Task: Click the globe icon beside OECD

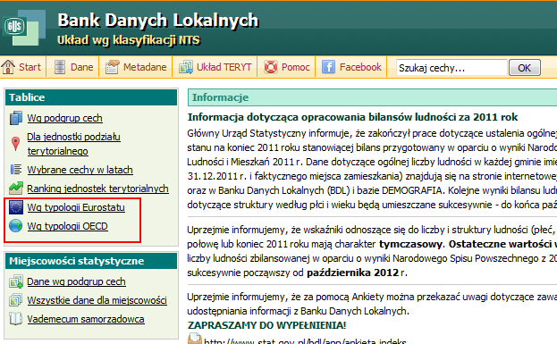Action: coord(16,226)
